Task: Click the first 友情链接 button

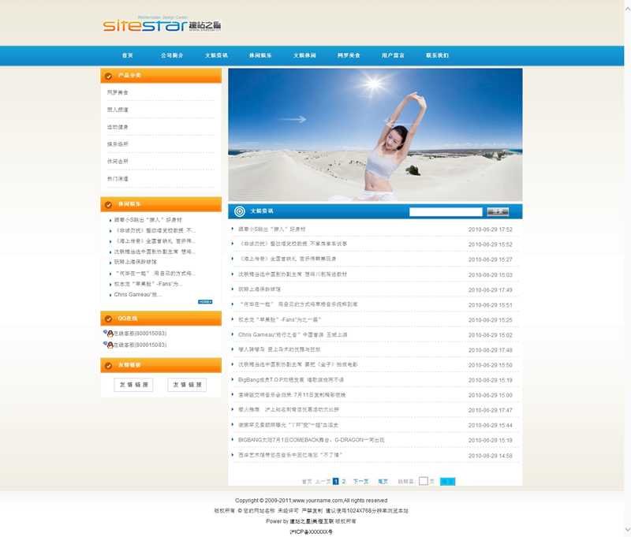Action: tap(134, 385)
